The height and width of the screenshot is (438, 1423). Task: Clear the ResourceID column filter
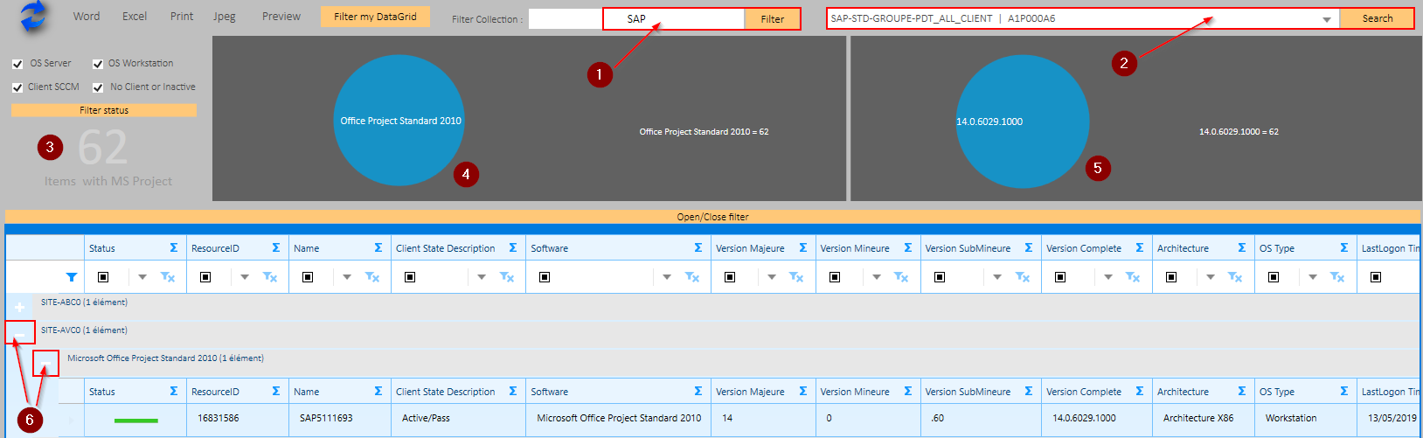270,277
